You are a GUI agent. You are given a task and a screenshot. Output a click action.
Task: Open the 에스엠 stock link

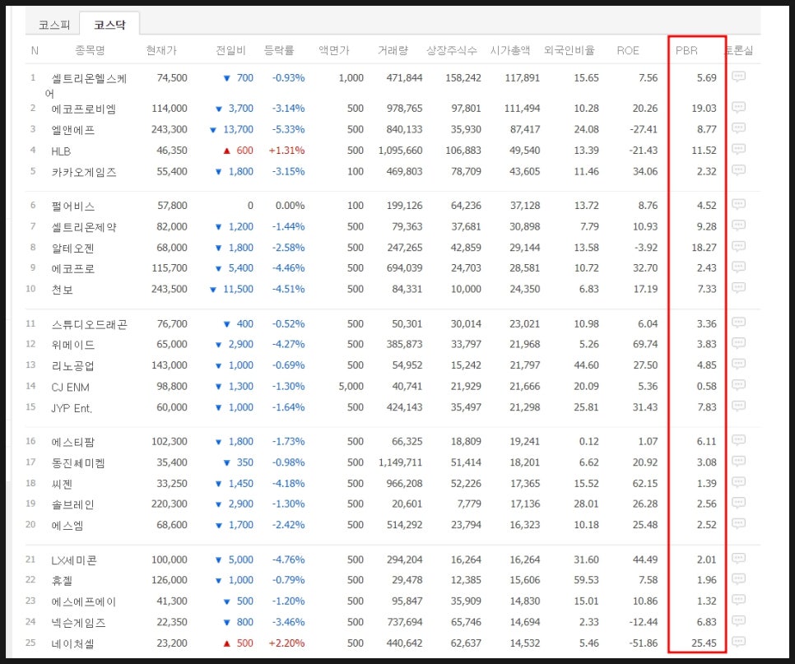coord(67,526)
